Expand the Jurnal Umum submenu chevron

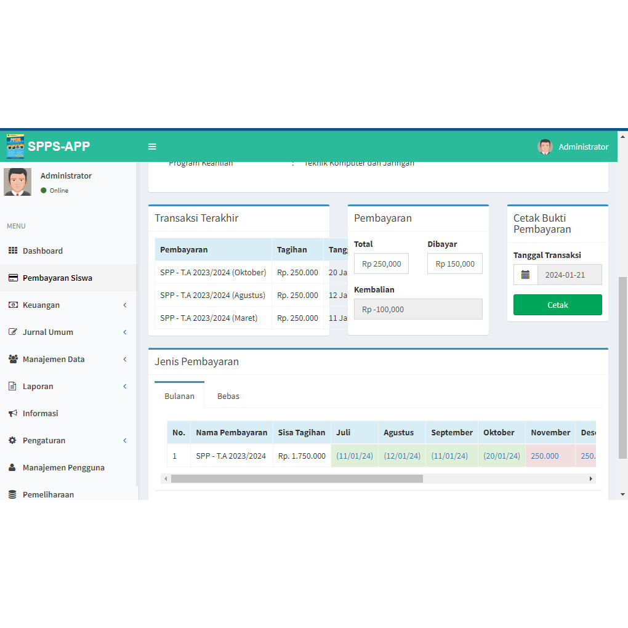(x=125, y=332)
